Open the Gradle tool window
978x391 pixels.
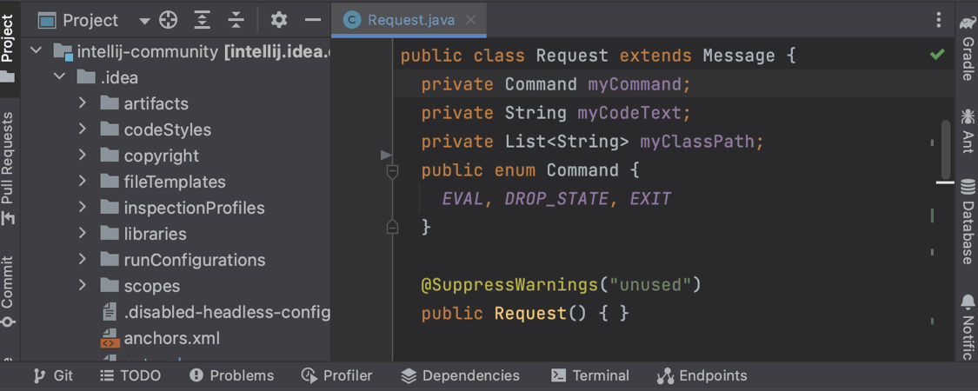pyautogui.click(x=967, y=48)
